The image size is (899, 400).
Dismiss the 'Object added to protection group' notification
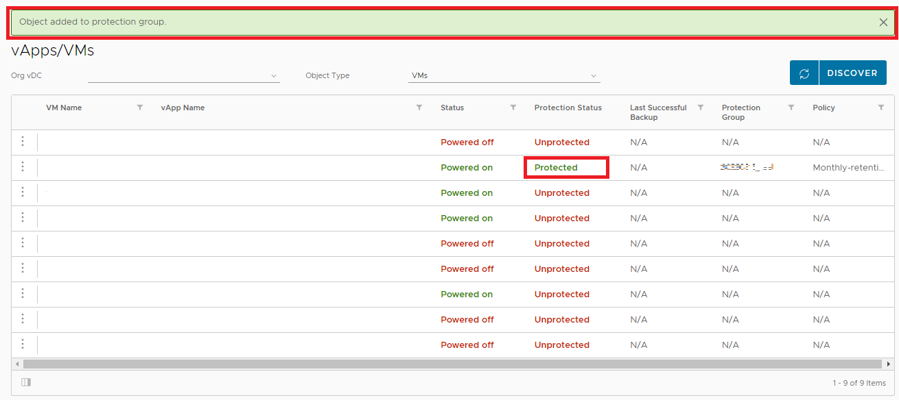tap(883, 22)
